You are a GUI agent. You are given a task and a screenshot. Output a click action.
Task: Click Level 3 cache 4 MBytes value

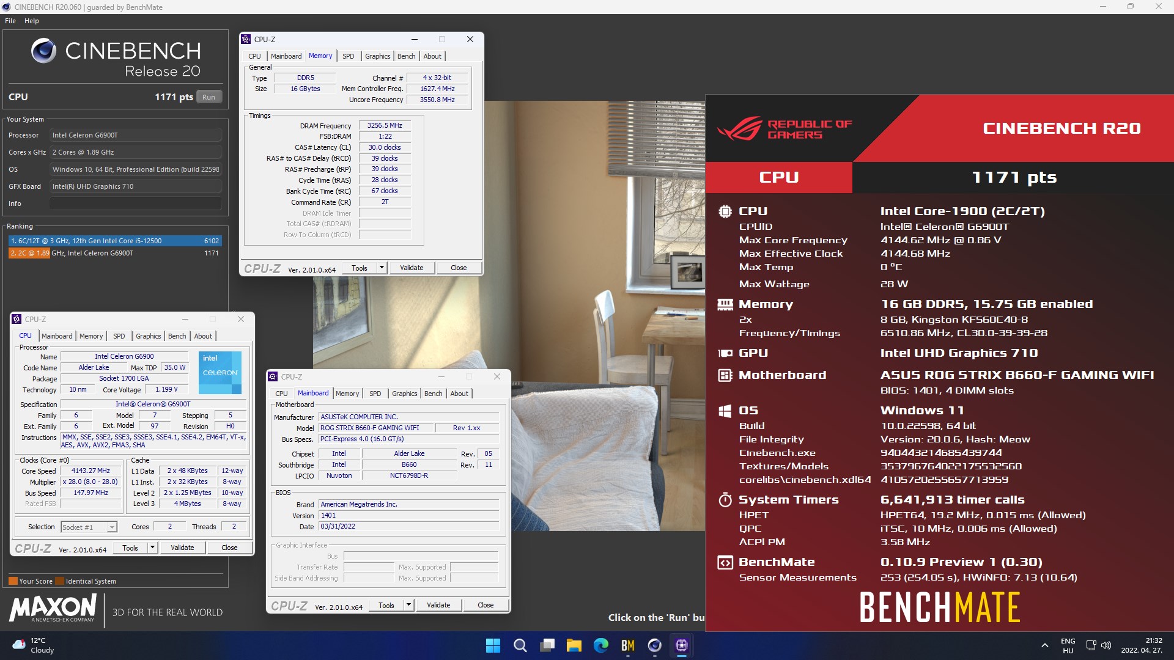(x=187, y=504)
